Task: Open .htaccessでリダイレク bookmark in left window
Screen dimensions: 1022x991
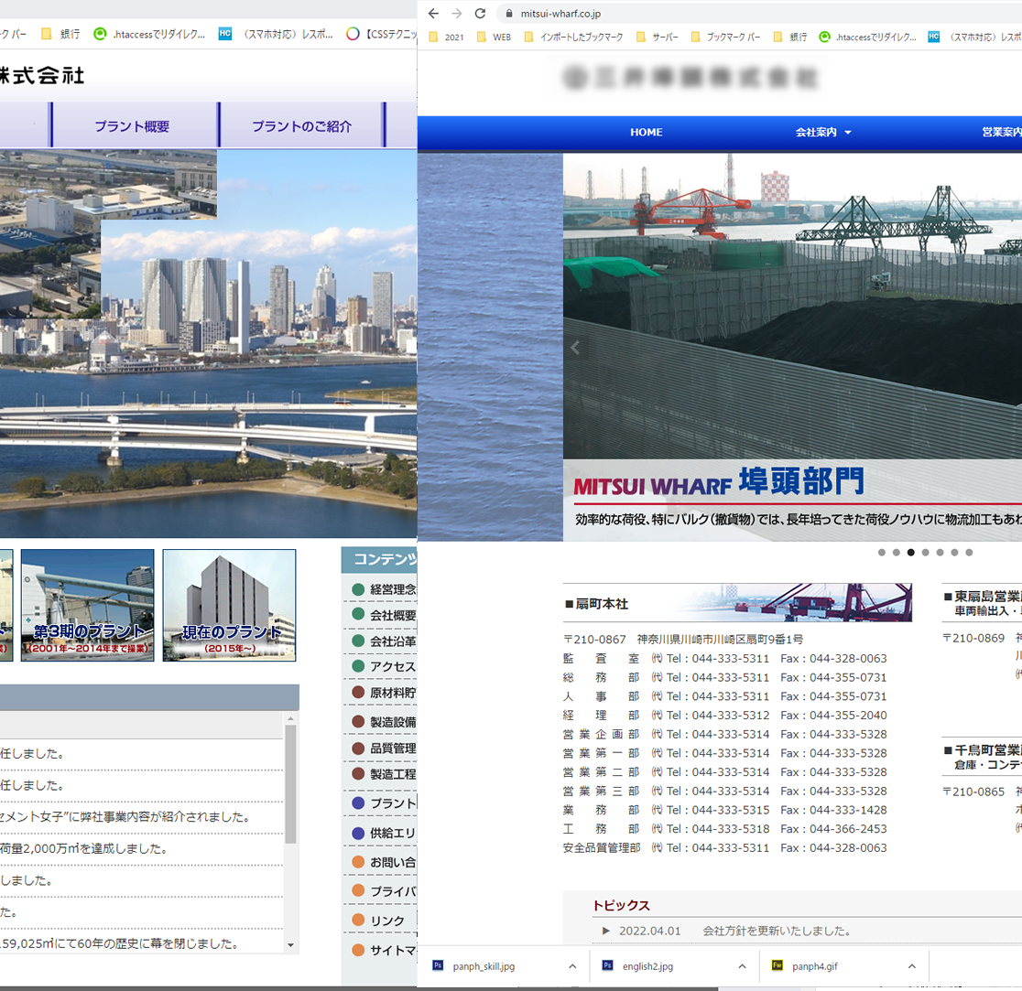Action: [149, 34]
